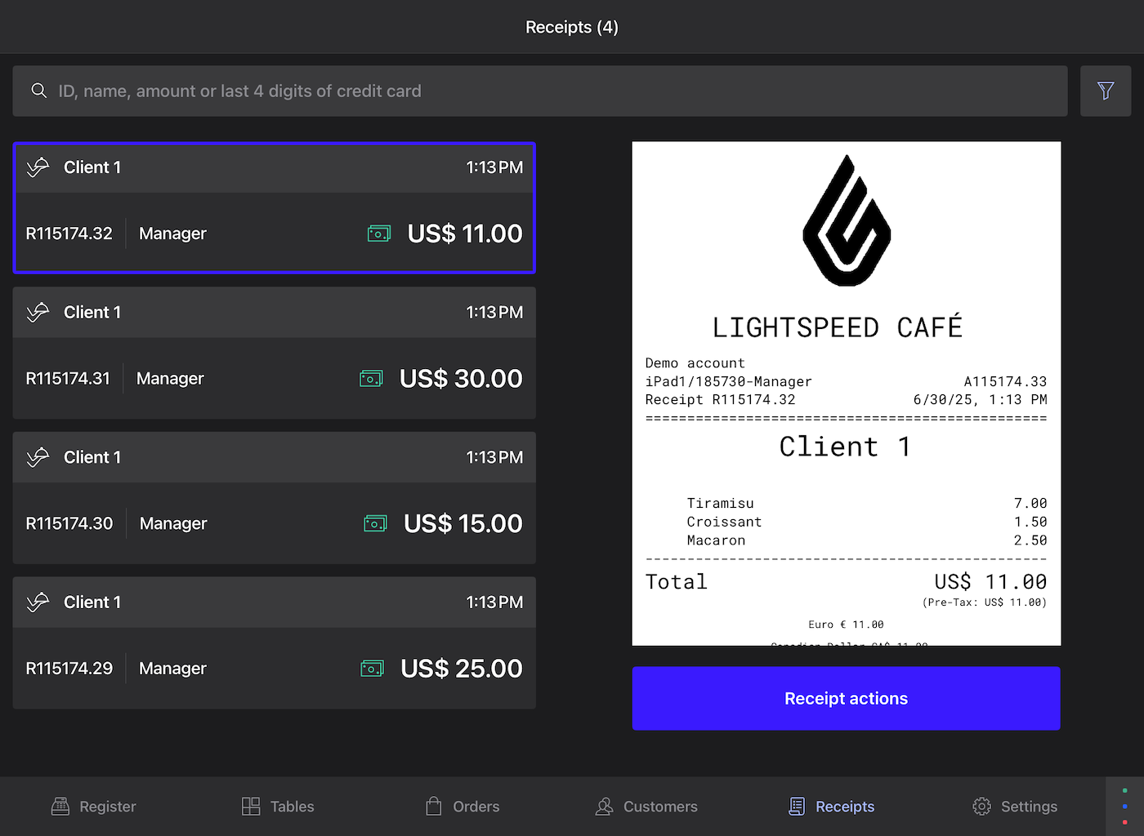Choose receipt R115174.29 for US$ 25.00
Viewport: 1144px width, 836px height.
coord(274,643)
